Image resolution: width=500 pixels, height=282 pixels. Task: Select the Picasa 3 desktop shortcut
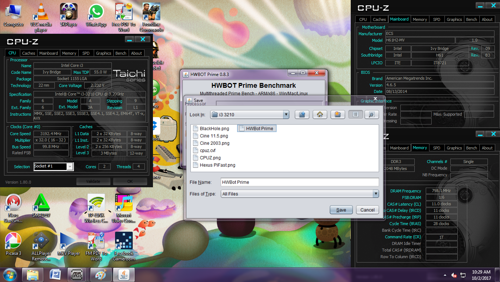[x=14, y=244]
